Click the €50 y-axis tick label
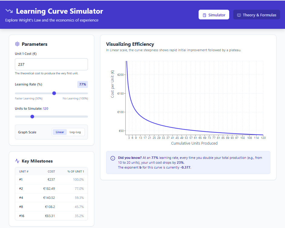The height and width of the screenshot is (228, 285). 121,131
